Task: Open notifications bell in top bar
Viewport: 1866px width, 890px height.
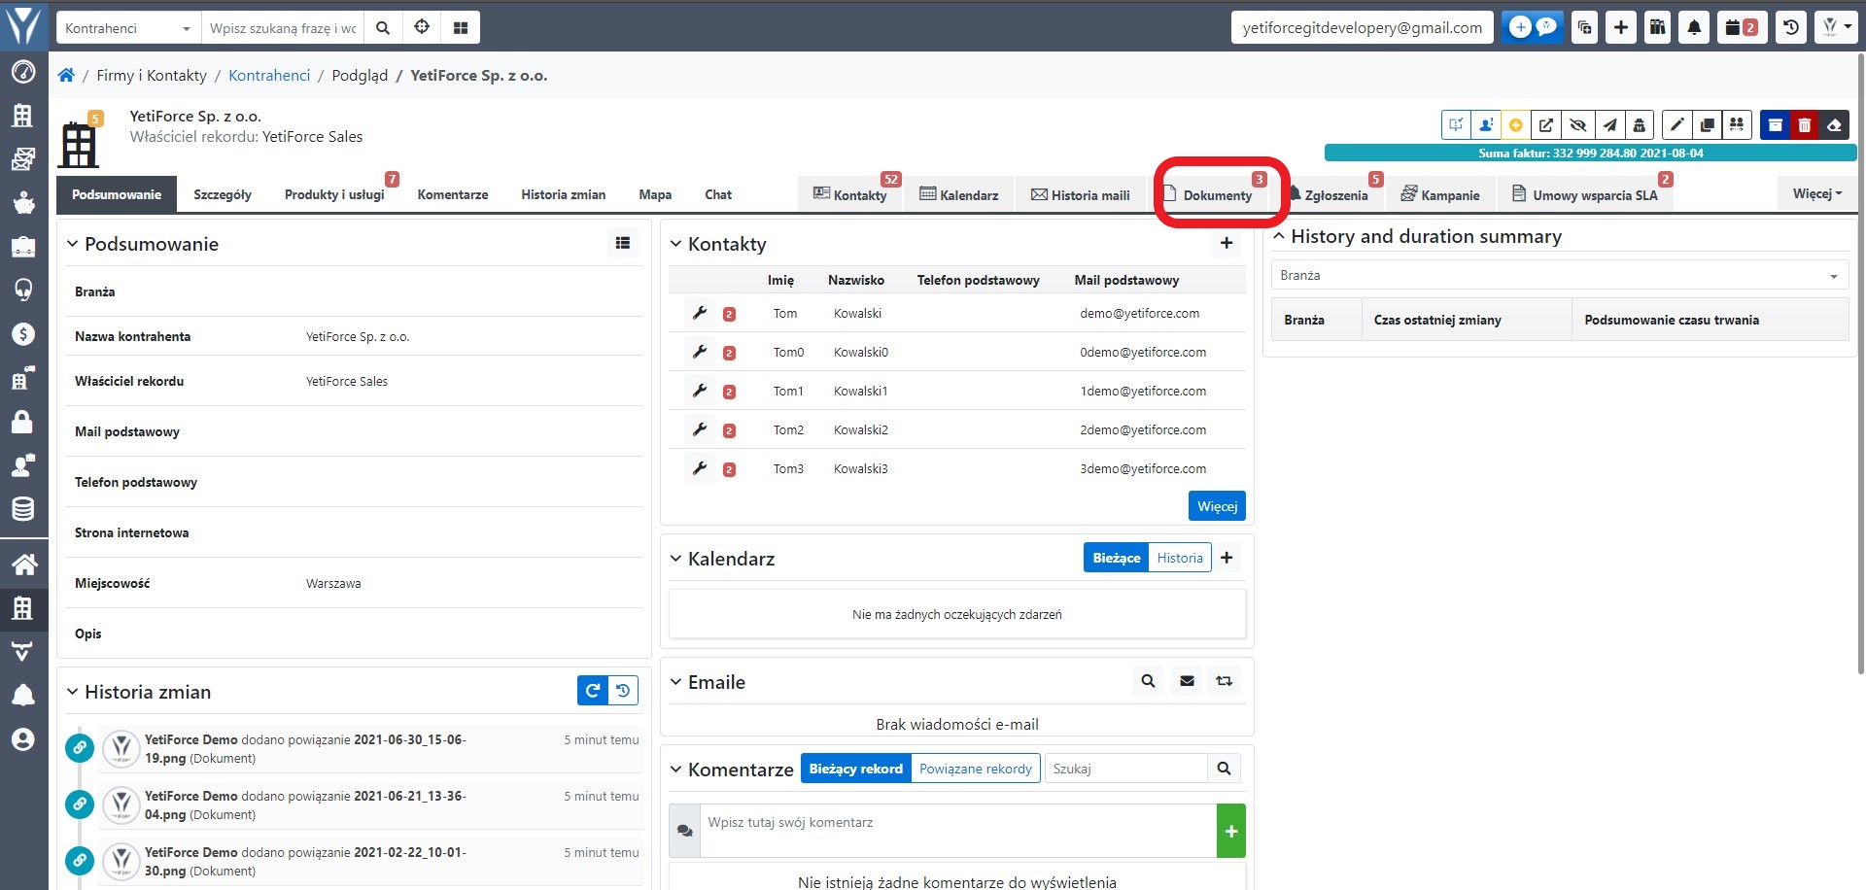Action: tap(1694, 28)
